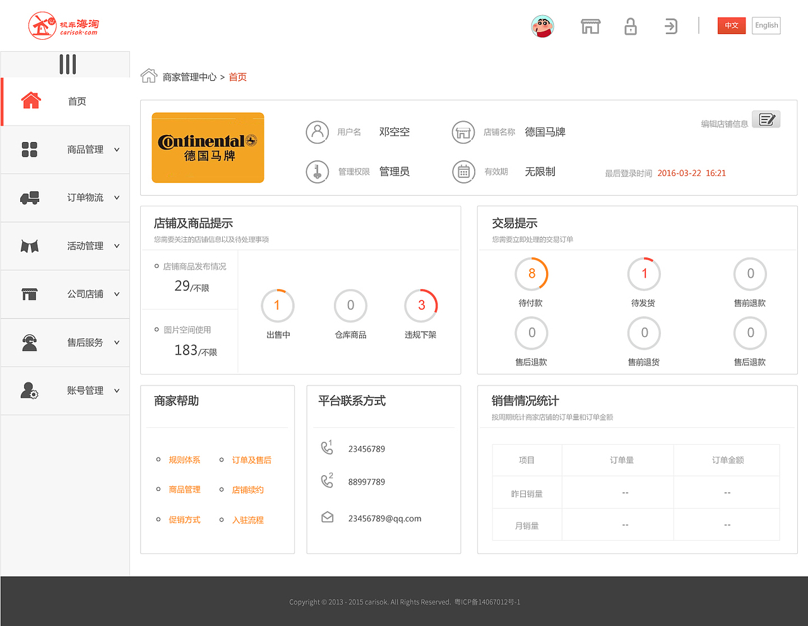808x626 pixels.
Task: Click the padlock icon in the top bar
Action: coord(630,26)
